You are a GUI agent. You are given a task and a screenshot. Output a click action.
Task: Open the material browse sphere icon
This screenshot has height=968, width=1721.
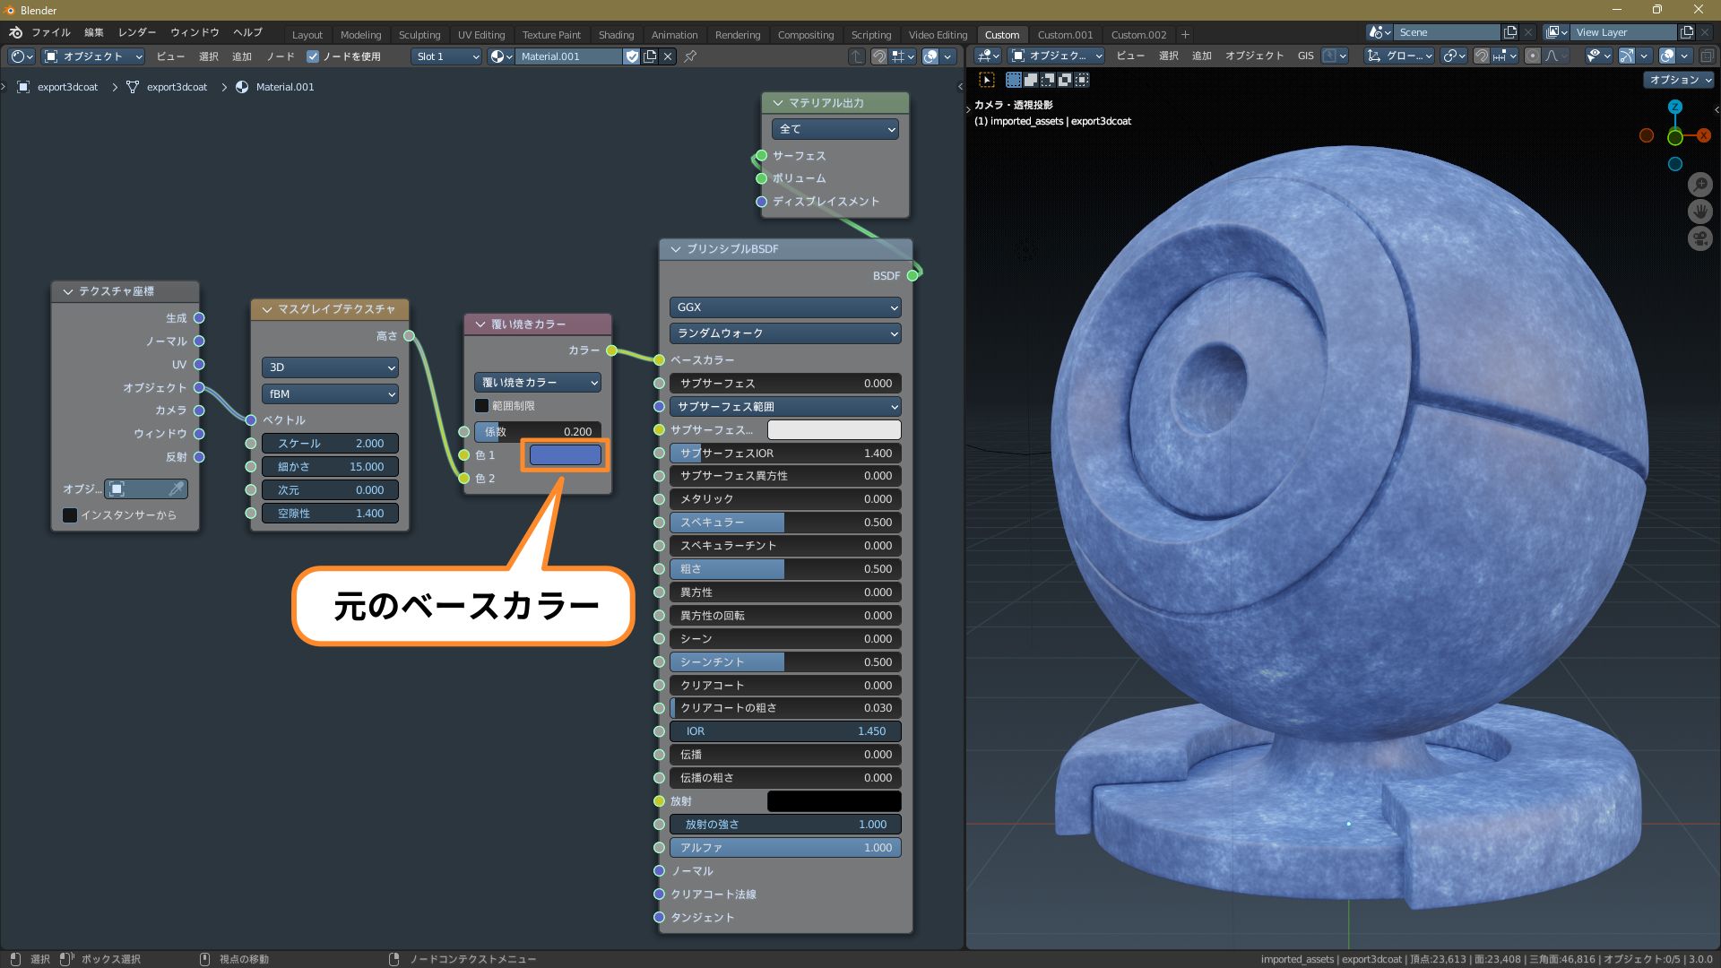[501, 56]
